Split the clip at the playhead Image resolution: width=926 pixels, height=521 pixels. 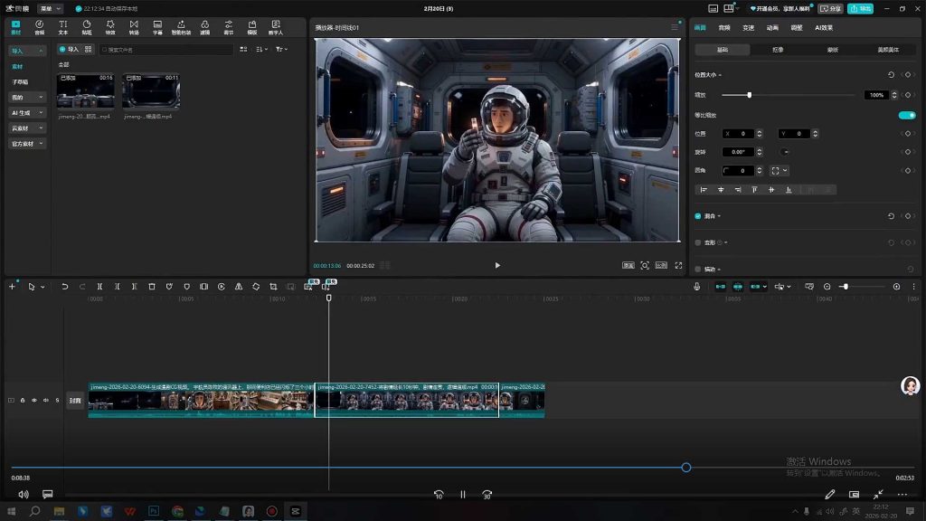coord(99,287)
